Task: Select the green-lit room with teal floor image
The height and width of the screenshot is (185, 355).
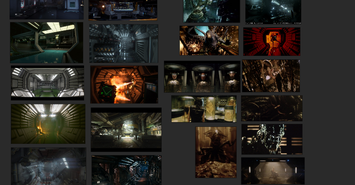Action: [x=47, y=42]
